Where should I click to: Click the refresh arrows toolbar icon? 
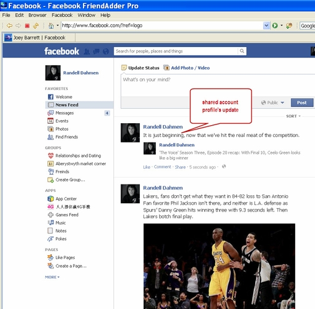pos(36,26)
